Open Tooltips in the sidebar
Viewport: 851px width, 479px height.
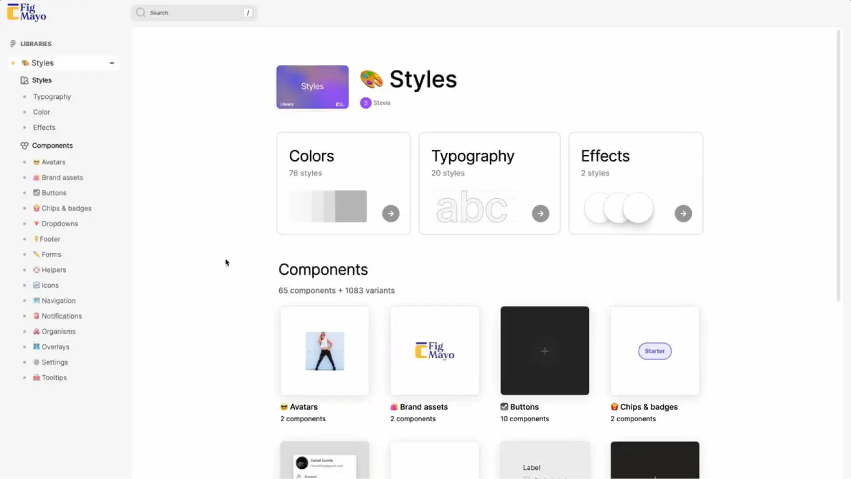pyautogui.click(x=50, y=377)
